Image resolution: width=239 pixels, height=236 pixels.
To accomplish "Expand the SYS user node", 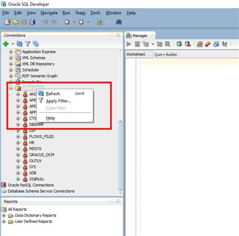I will point(18,167).
